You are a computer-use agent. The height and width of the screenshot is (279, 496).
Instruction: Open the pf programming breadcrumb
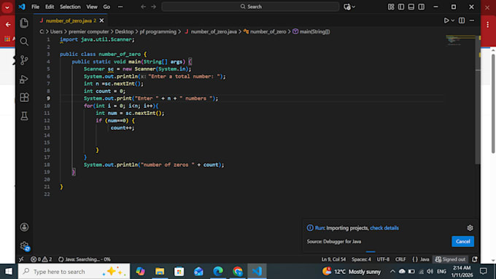[x=158, y=31]
